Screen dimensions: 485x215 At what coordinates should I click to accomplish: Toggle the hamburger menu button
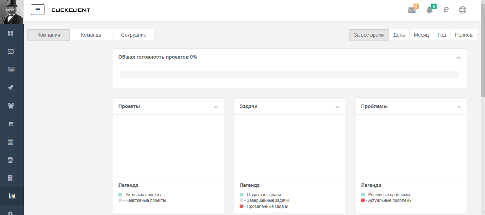[x=38, y=10]
